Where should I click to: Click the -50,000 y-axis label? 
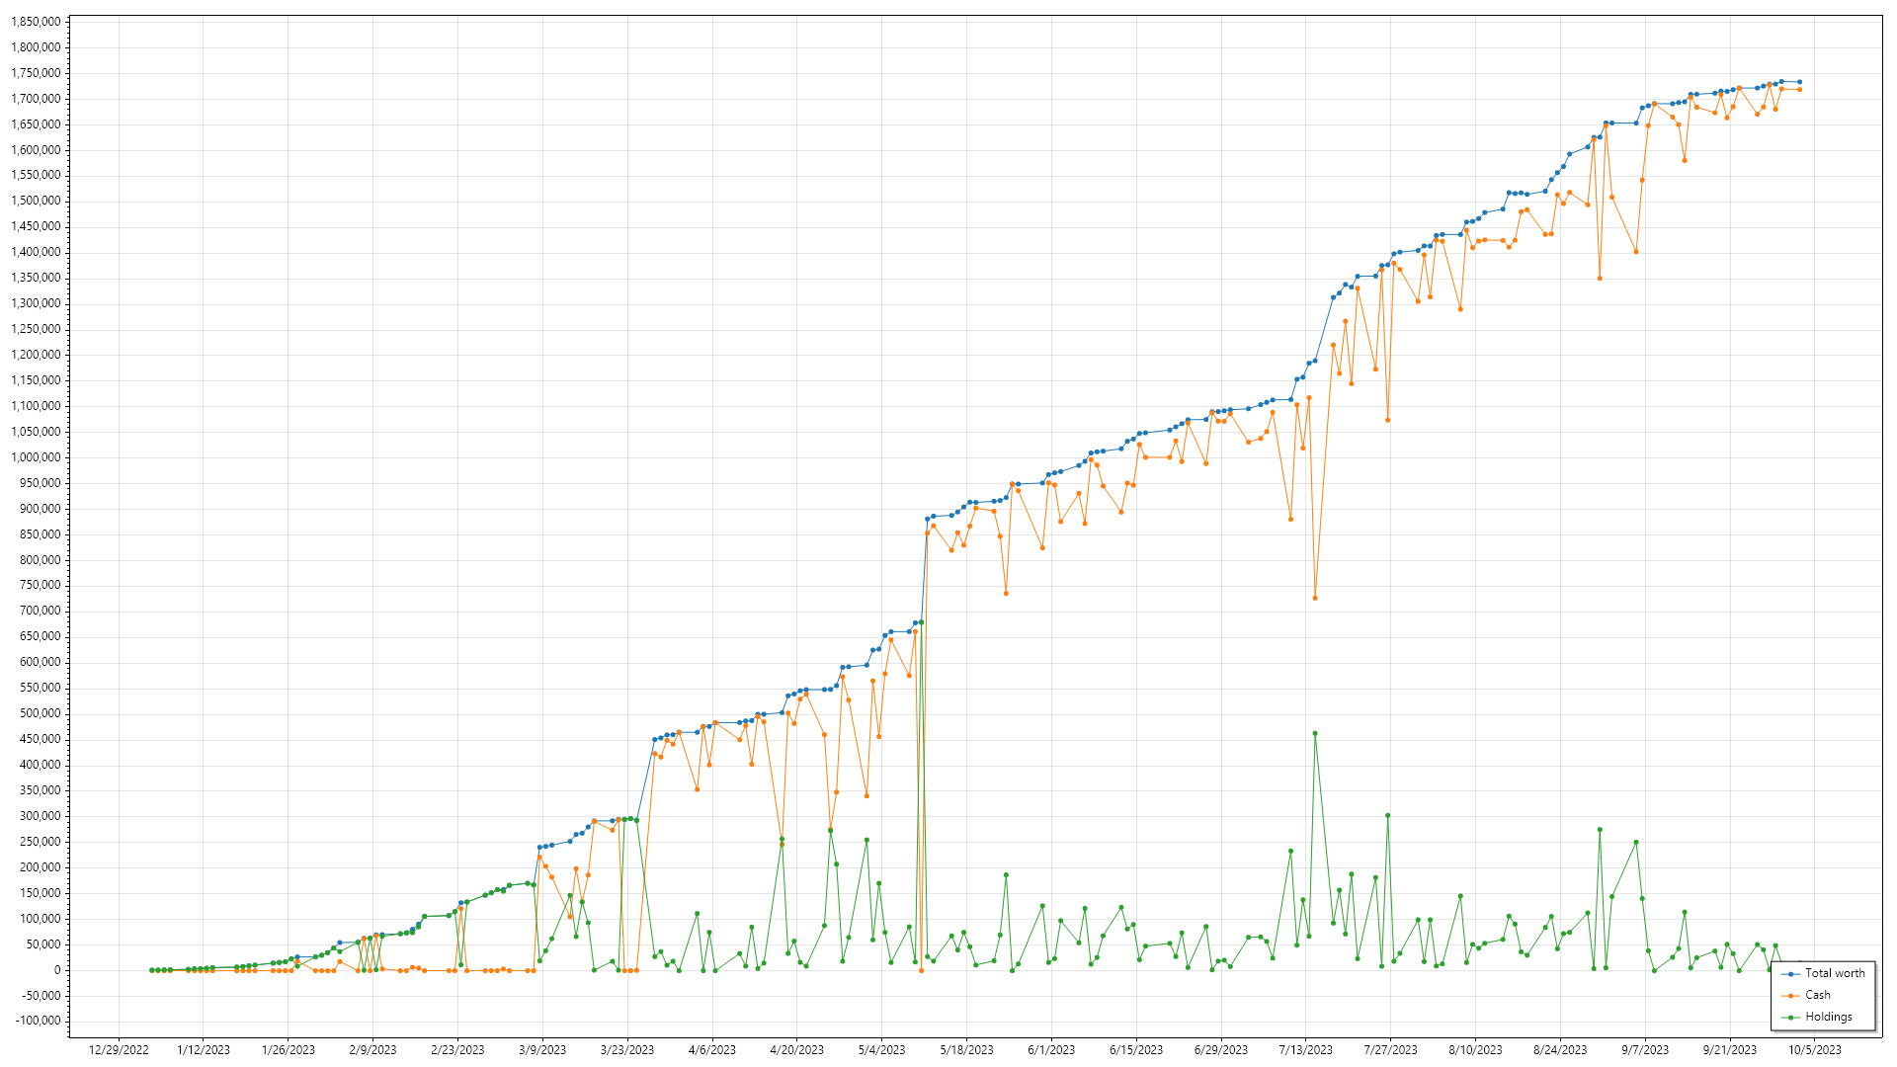click(41, 996)
